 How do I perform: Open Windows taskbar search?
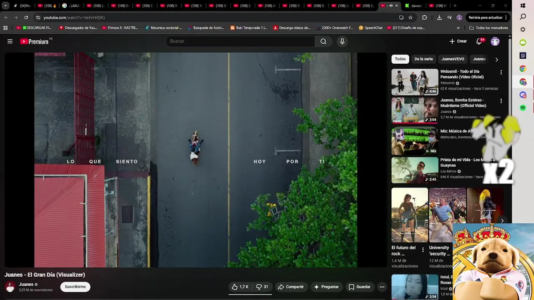(x=523, y=17)
